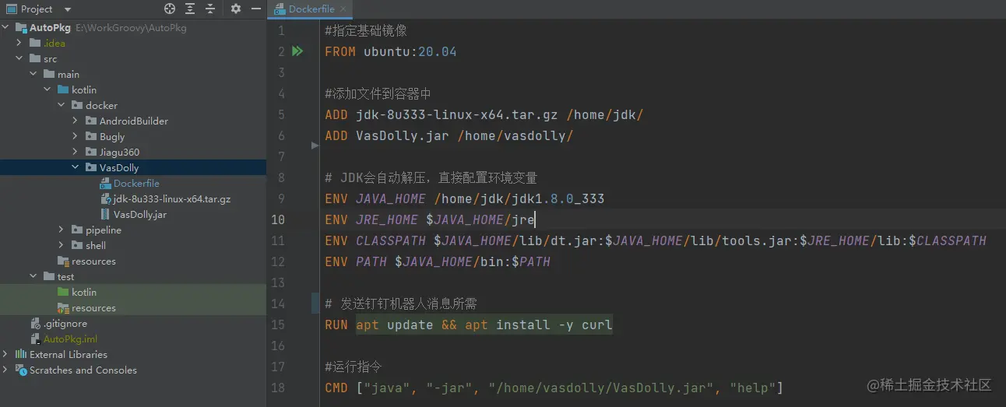Open the Project panel settings gear
The height and width of the screenshot is (407, 1006).
coord(236,9)
